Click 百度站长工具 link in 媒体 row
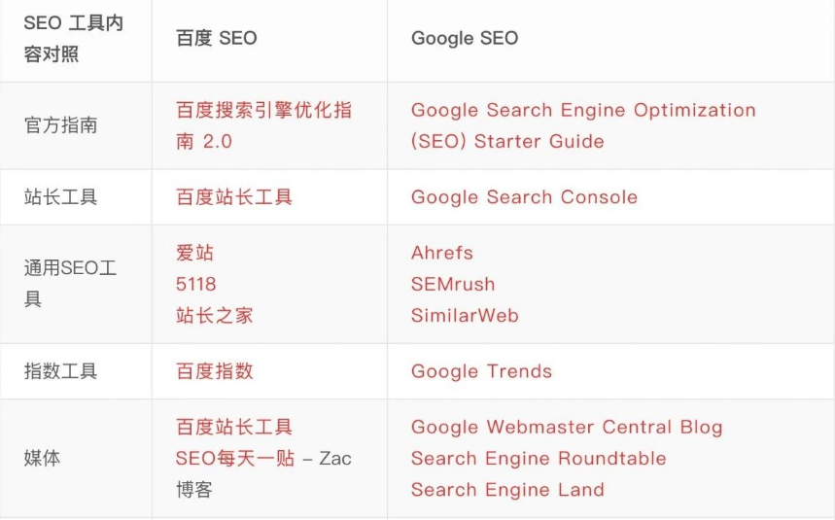 [x=234, y=427]
